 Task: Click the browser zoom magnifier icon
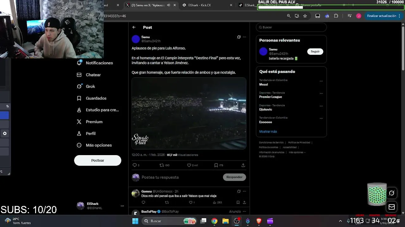(289, 16)
